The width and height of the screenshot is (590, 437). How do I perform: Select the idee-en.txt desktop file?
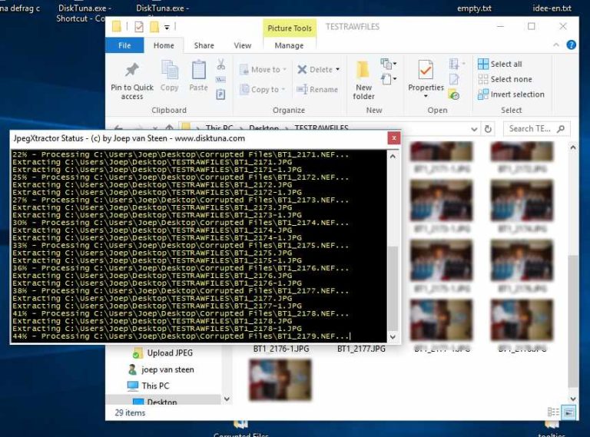[x=552, y=8]
